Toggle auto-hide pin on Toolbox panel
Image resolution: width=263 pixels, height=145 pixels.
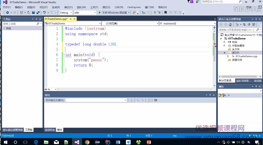coord(36,19)
